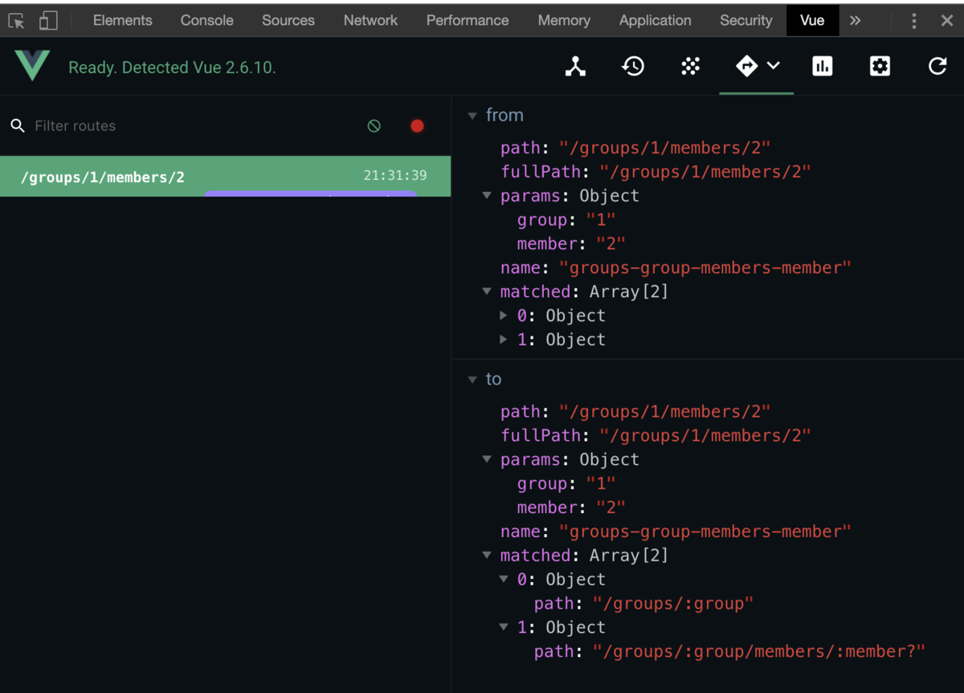Switch to the Security tab
964x693 pixels.
tap(745, 21)
